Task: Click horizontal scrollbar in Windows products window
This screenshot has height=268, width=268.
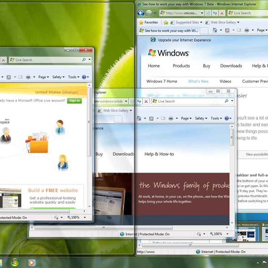Action: point(103,228)
